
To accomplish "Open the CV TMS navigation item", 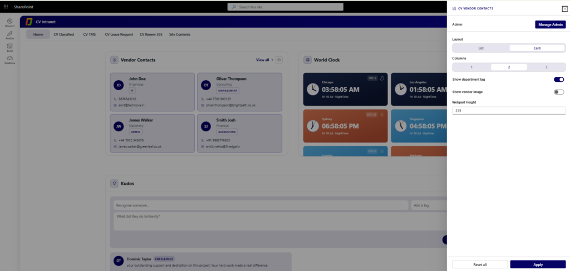I will (90, 35).
